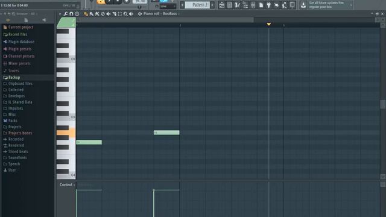Switch browser to current project tab icon
The image size is (386, 217).
point(26,20)
